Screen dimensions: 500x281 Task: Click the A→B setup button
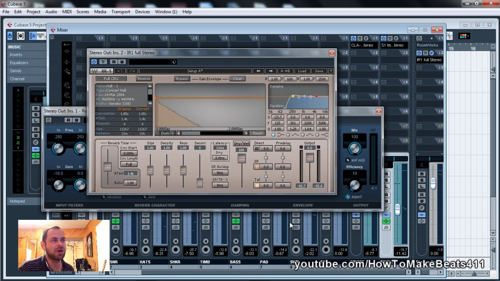pos(285,71)
